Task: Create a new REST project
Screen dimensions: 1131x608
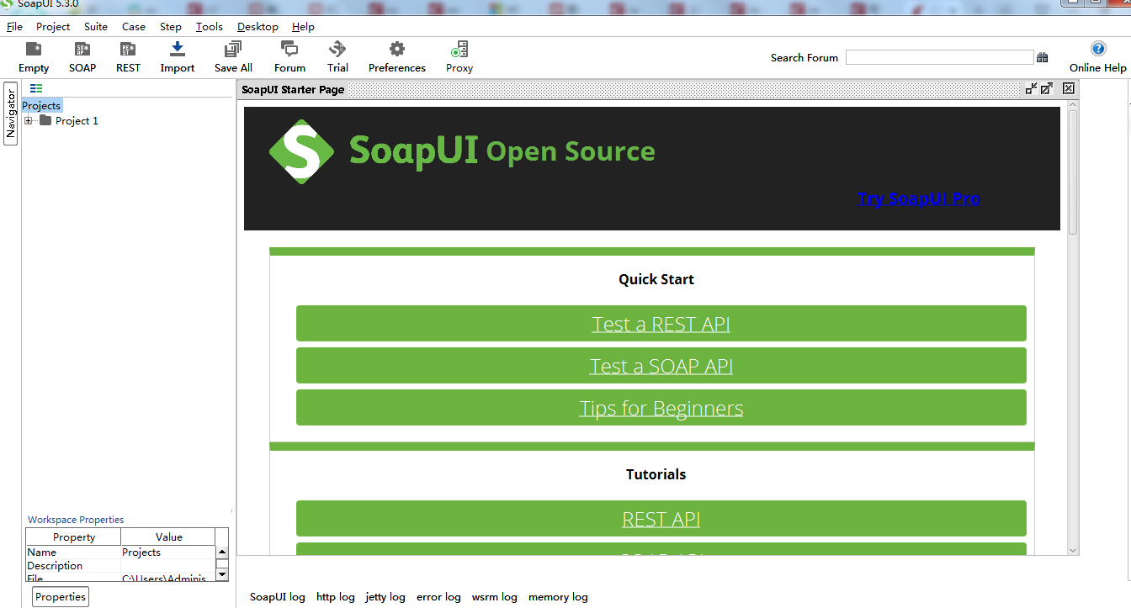Action: (128, 57)
